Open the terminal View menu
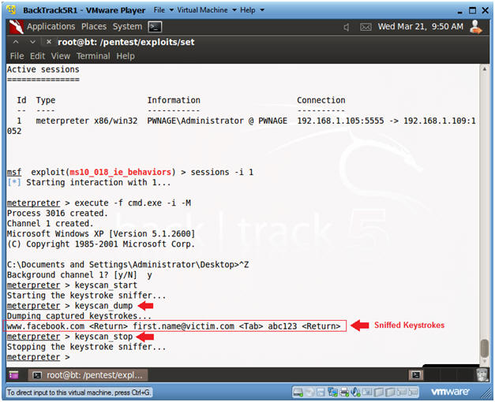This screenshot has height=402, width=495. (61, 56)
